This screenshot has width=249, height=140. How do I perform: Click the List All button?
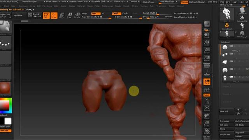(227, 112)
